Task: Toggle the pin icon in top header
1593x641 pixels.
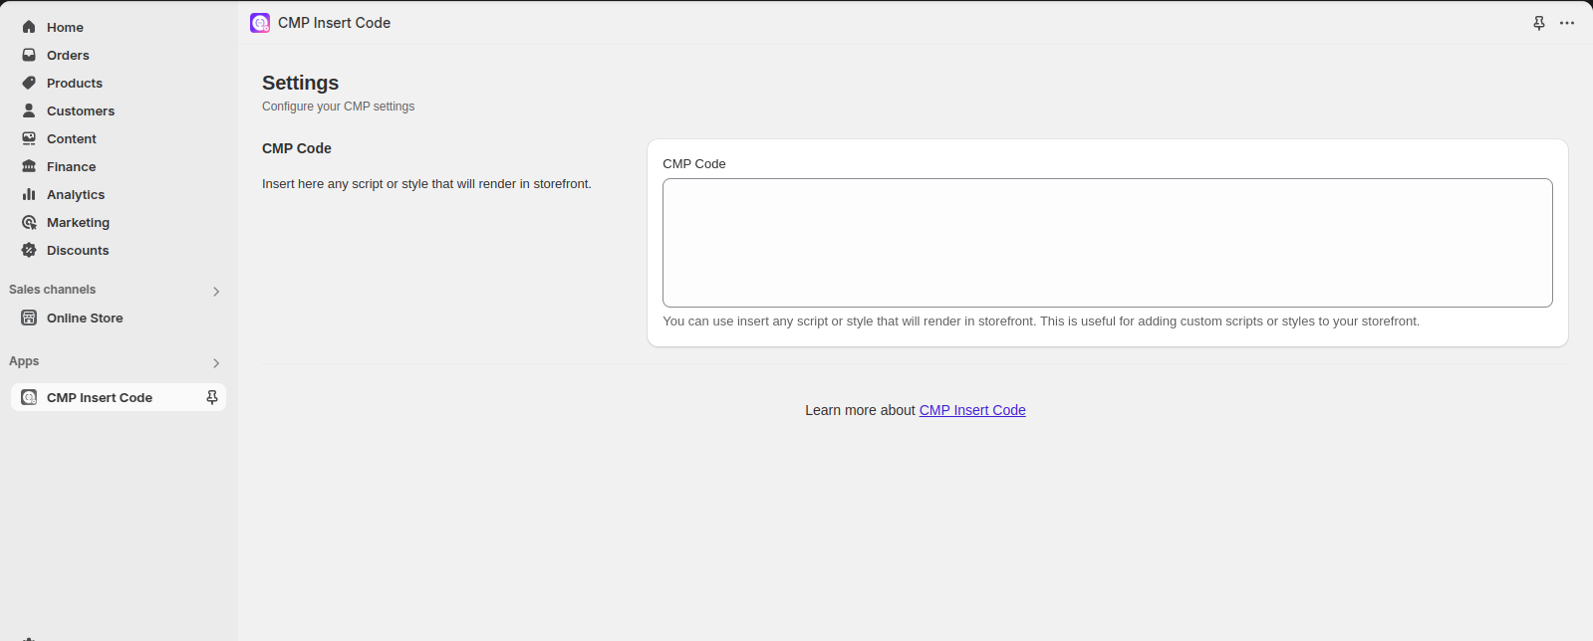Action: pos(1539,23)
